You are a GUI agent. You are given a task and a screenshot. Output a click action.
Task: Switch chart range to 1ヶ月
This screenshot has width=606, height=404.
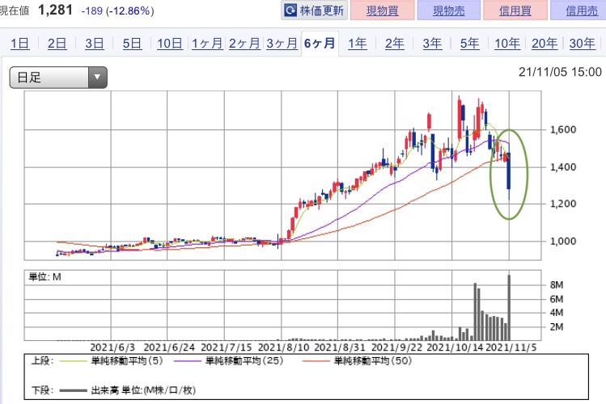click(x=207, y=43)
